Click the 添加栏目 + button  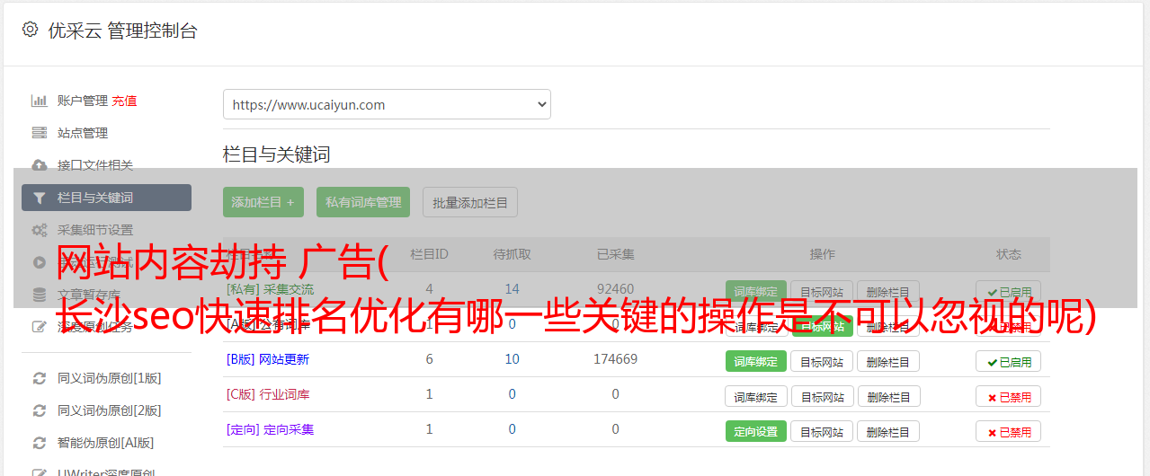263,202
